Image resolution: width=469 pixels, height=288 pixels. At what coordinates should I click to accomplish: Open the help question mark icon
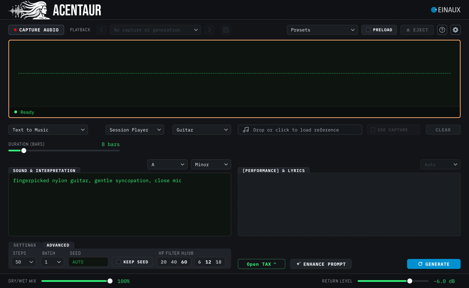coord(442,30)
